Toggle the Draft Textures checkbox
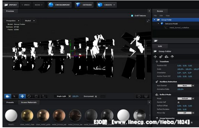Image resolution: width=199 pixels, height=128 pixels. [132, 16]
